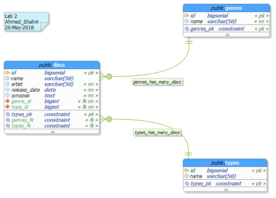This screenshot has width=276, height=198.
Task: Collapse the public.discs table with bottom triangle
Action: [52, 132]
